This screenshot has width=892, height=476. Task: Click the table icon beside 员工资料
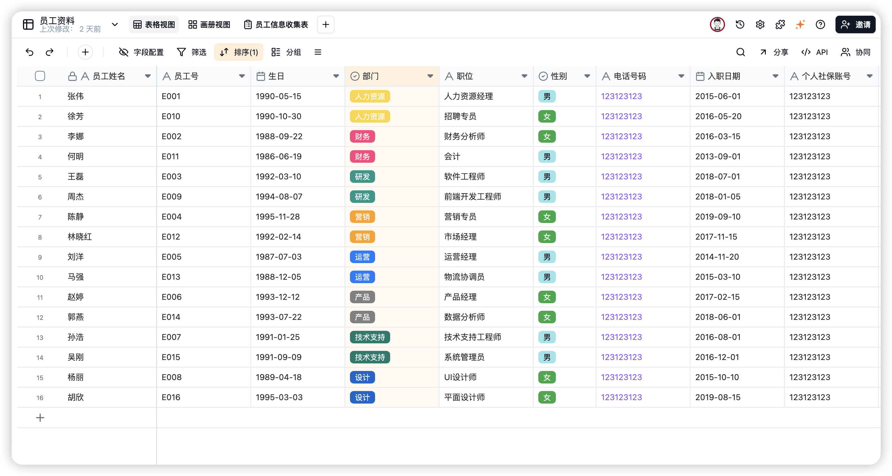click(28, 24)
